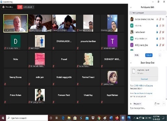Click the Type message here field
This screenshot has width=167, height=121.
[x=148, y=108]
